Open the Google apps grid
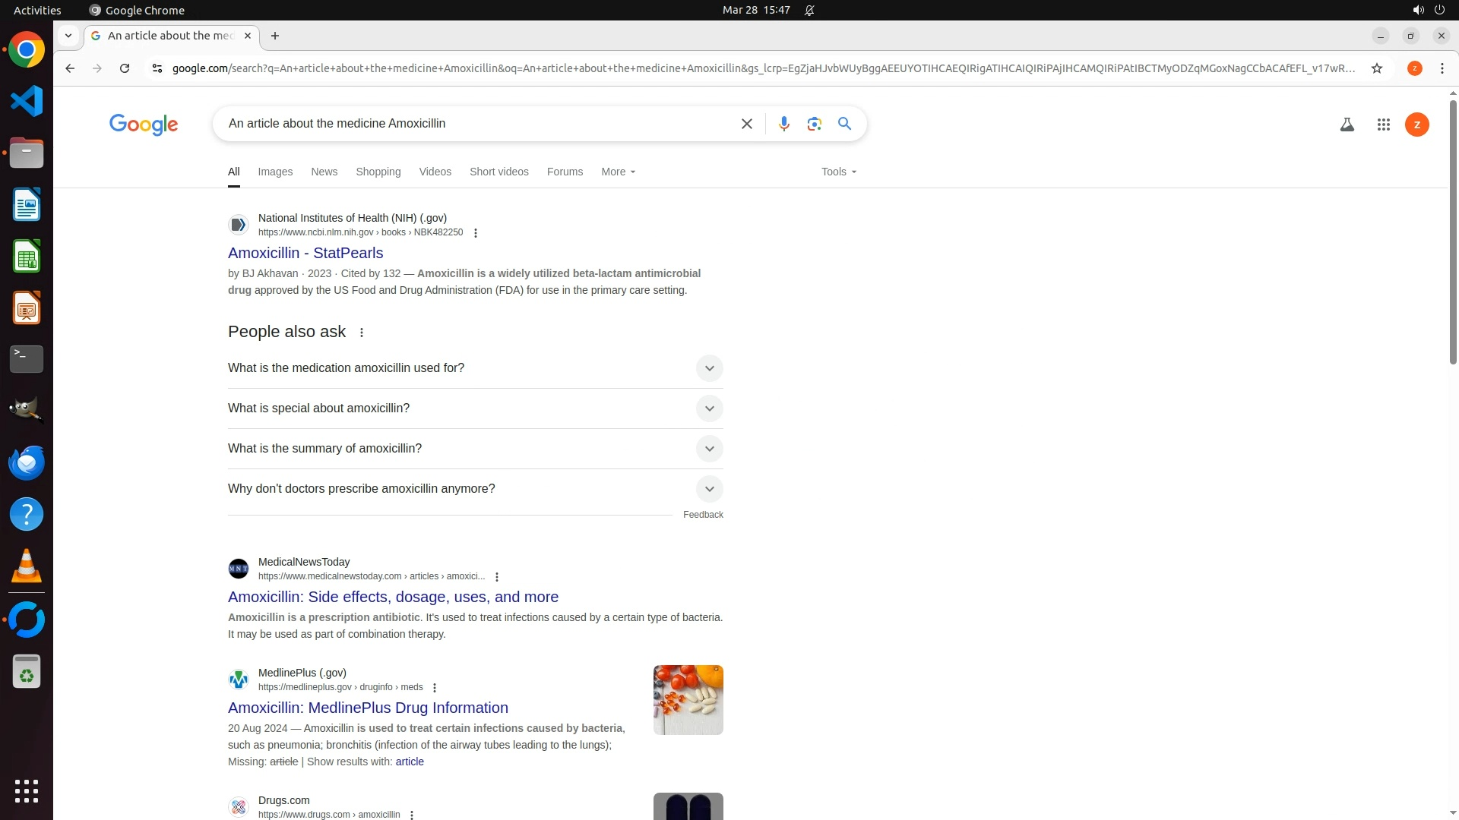Screen dimensions: 1459x820 [x=1383, y=125]
